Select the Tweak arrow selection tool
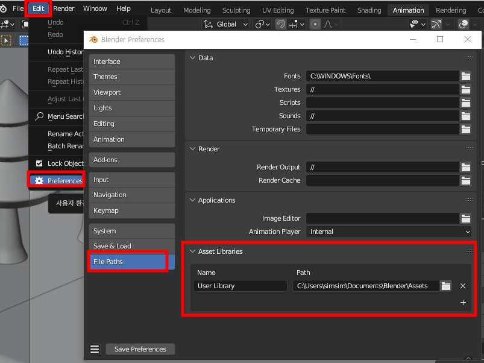Image resolution: width=484 pixels, height=363 pixels. (x=6, y=40)
